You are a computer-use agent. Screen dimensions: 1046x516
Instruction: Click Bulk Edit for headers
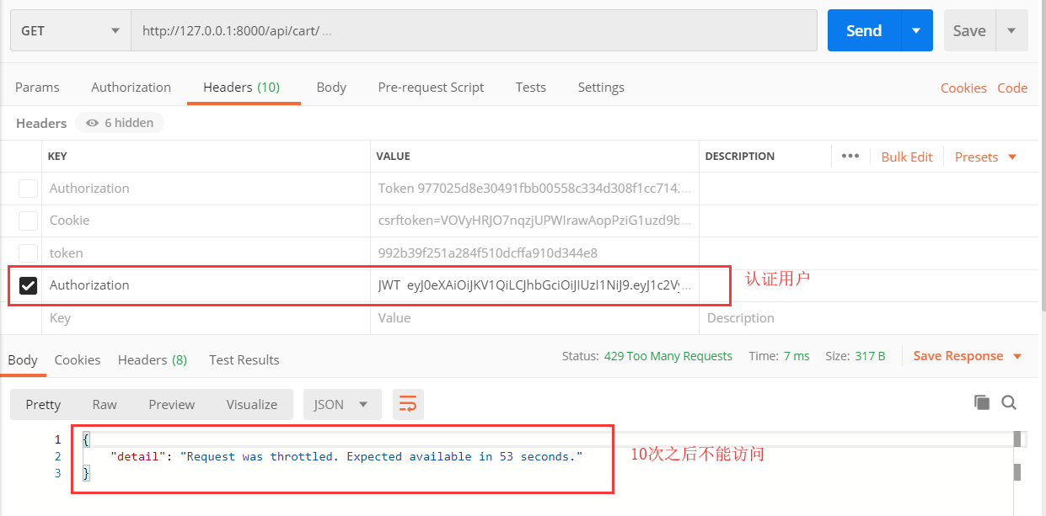click(907, 157)
